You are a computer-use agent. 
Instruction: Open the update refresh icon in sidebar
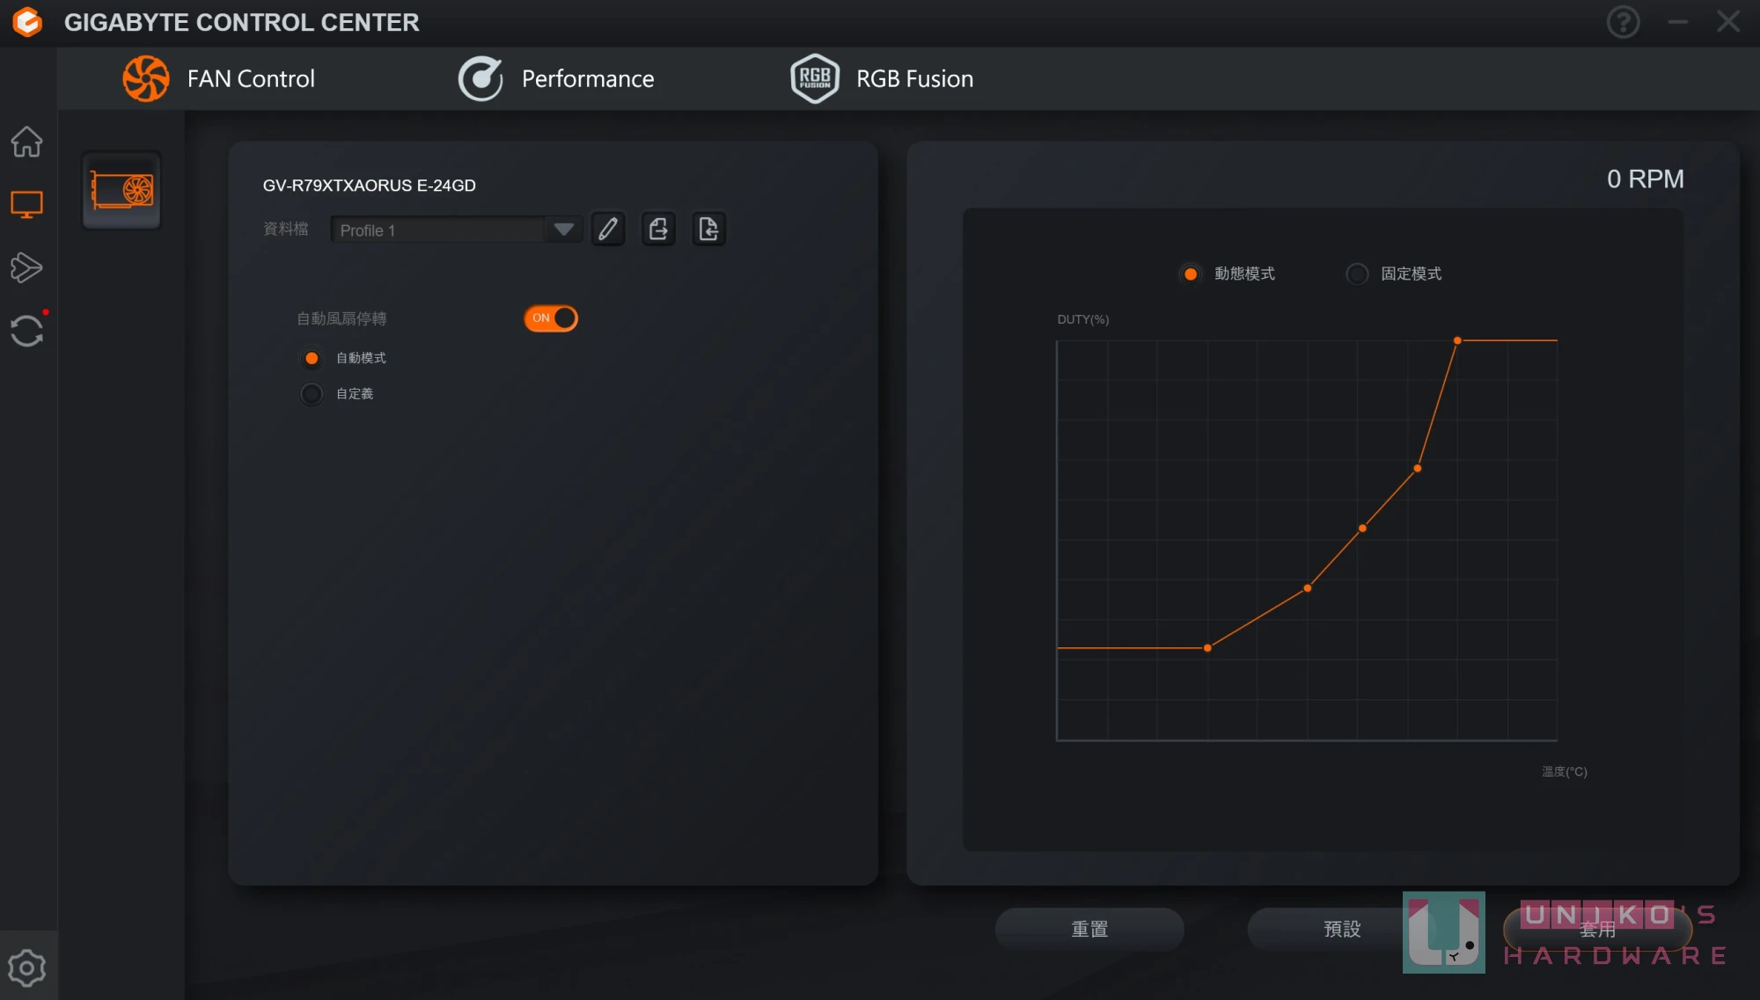pyautogui.click(x=26, y=331)
